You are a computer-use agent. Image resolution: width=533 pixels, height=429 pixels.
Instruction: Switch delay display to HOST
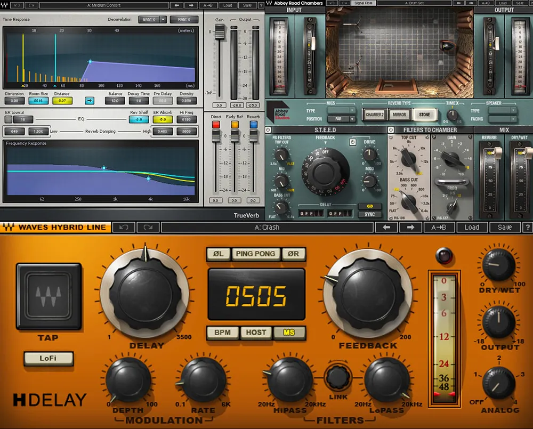[x=256, y=333]
